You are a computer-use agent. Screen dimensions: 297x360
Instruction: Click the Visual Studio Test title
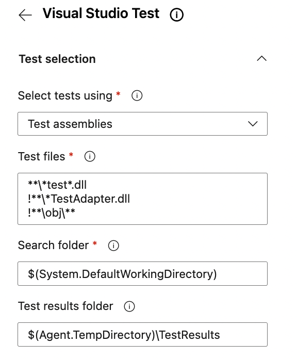pos(101,13)
